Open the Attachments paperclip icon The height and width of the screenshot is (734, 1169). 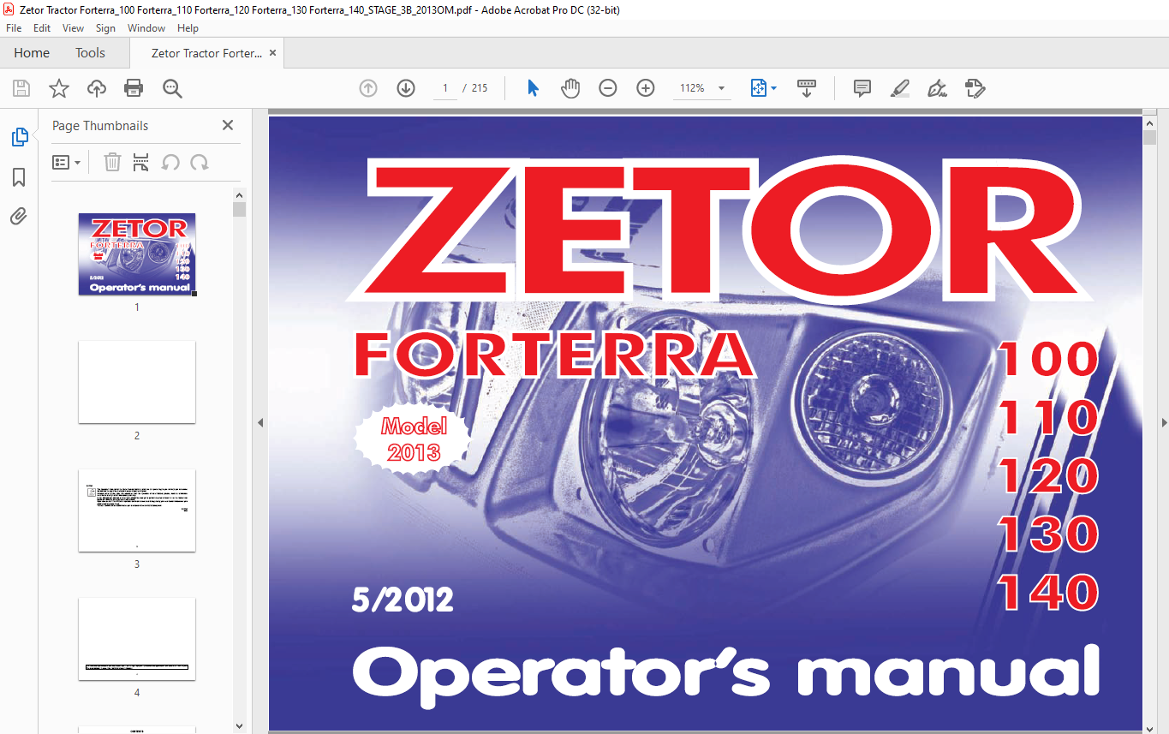click(x=19, y=217)
